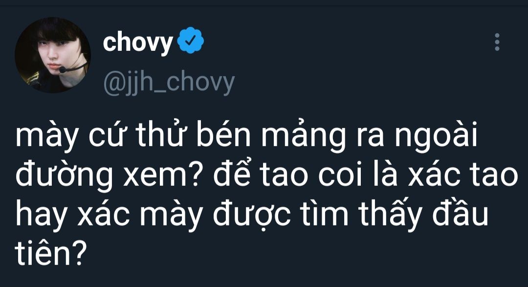Click the tweet line starting "đường xem?"
Viewport: 528px width, 287px height.
coord(267,175)
